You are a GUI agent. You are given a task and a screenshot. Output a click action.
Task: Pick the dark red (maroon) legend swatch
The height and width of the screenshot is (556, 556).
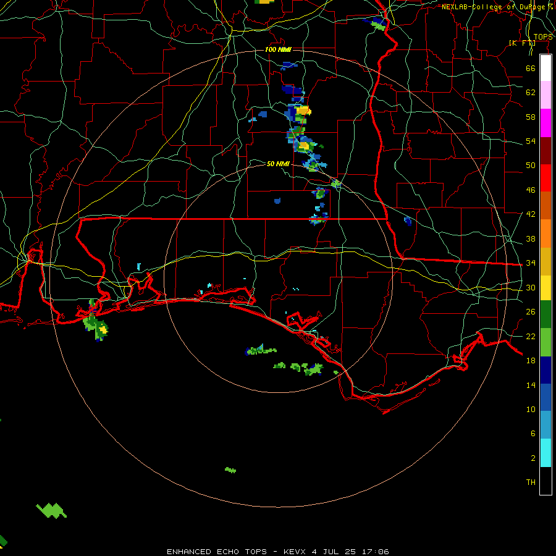545,150
